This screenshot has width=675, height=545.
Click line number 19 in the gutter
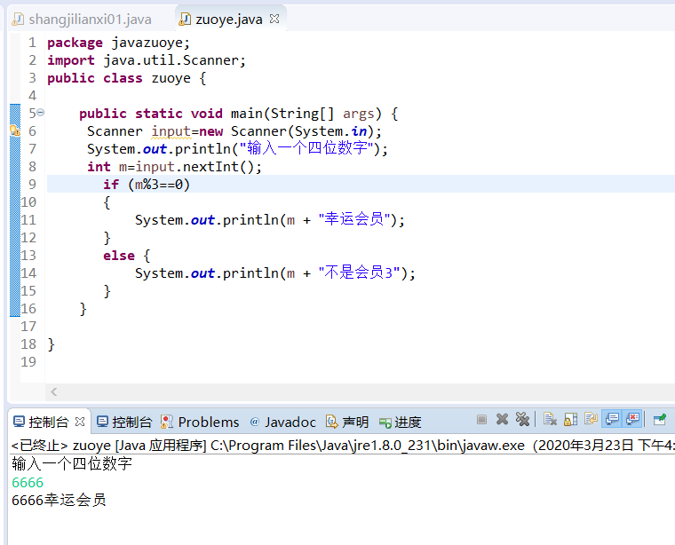pos(28,361)
